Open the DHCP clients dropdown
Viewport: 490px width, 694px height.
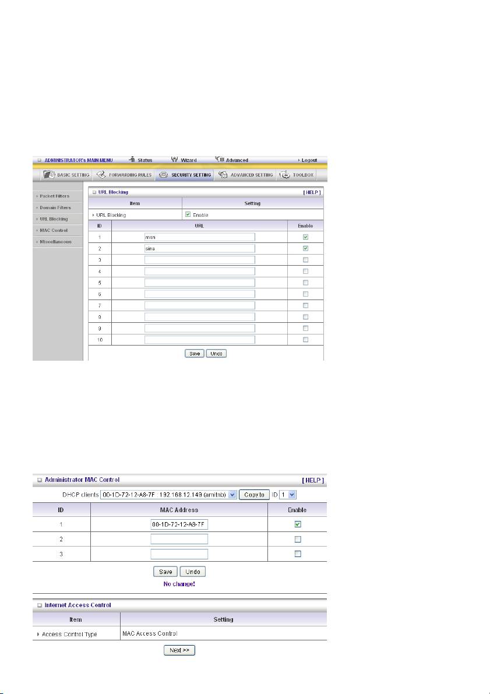(232, 495)
